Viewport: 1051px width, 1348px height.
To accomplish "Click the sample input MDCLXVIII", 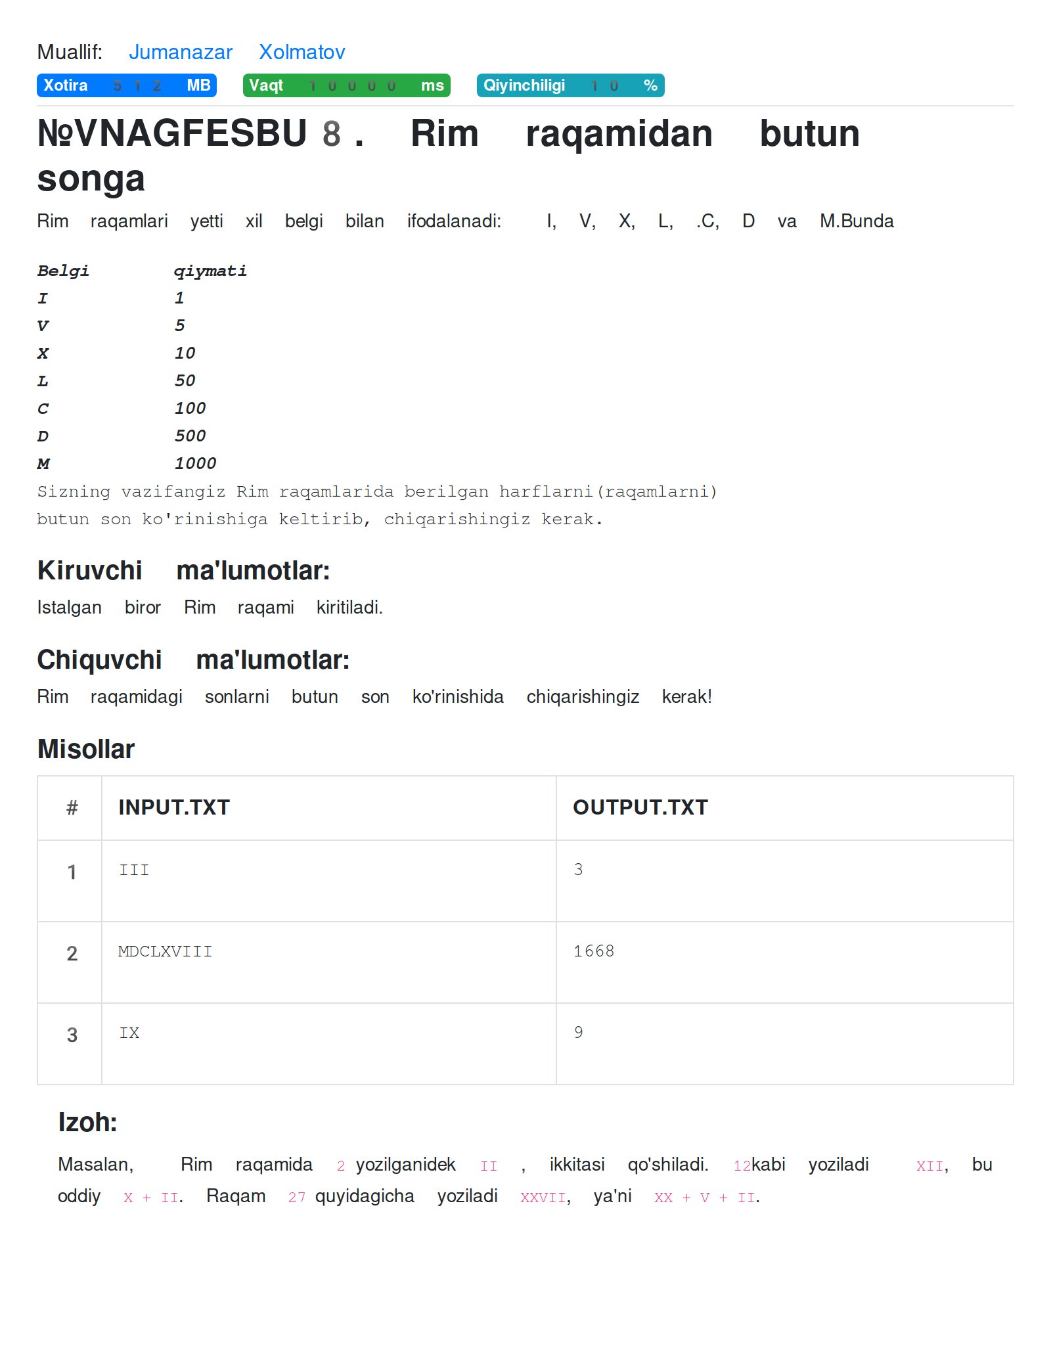I will (165, 952).
